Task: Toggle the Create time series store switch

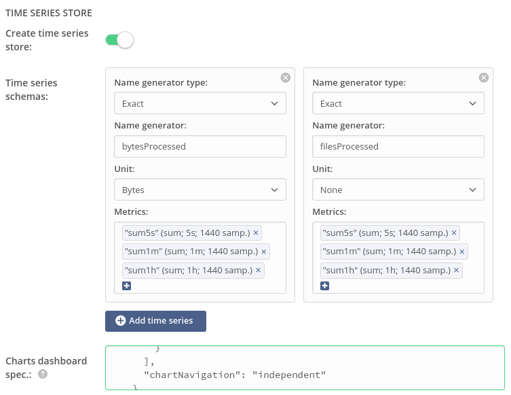Action: pyautogui.click(x=119, y=40)
